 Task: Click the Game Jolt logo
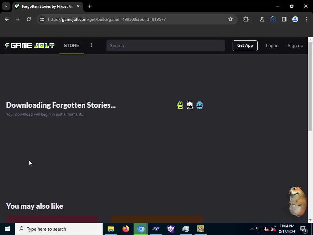click(30, 46)
